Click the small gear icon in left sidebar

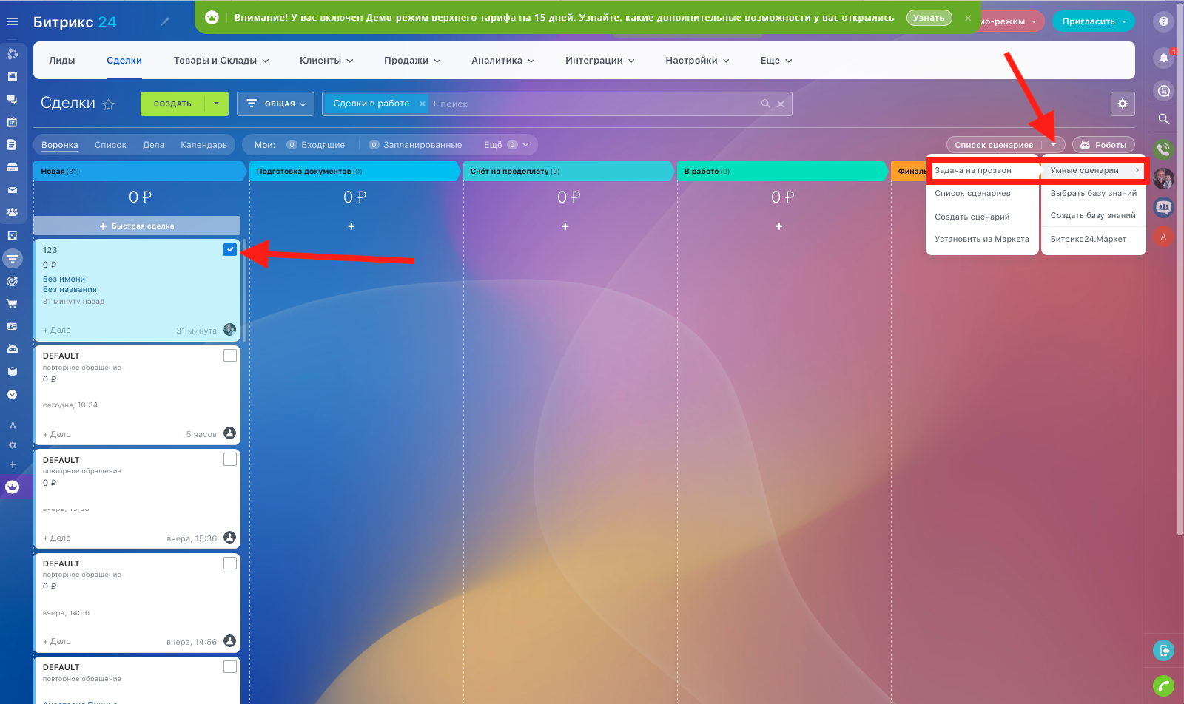(12, 445)
